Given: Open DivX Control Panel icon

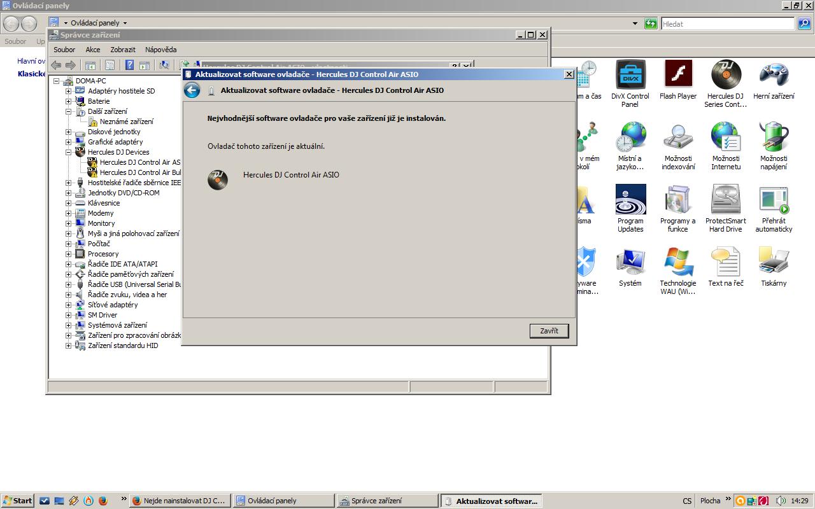Looking at the screenshot, I should click(630, 84).
